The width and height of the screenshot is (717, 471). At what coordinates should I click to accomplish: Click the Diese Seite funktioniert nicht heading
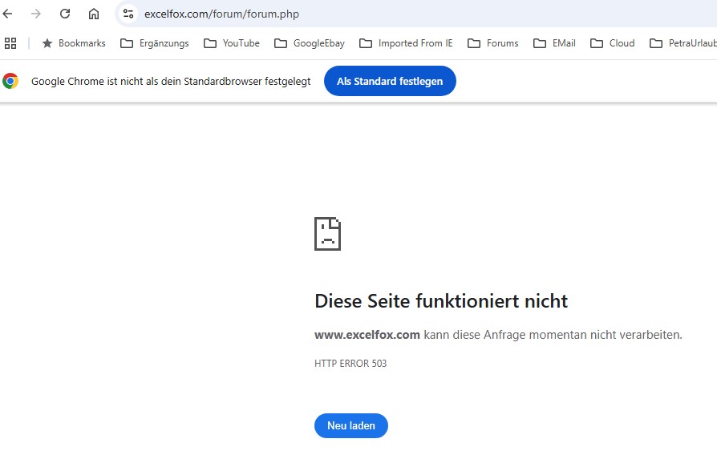441,301
